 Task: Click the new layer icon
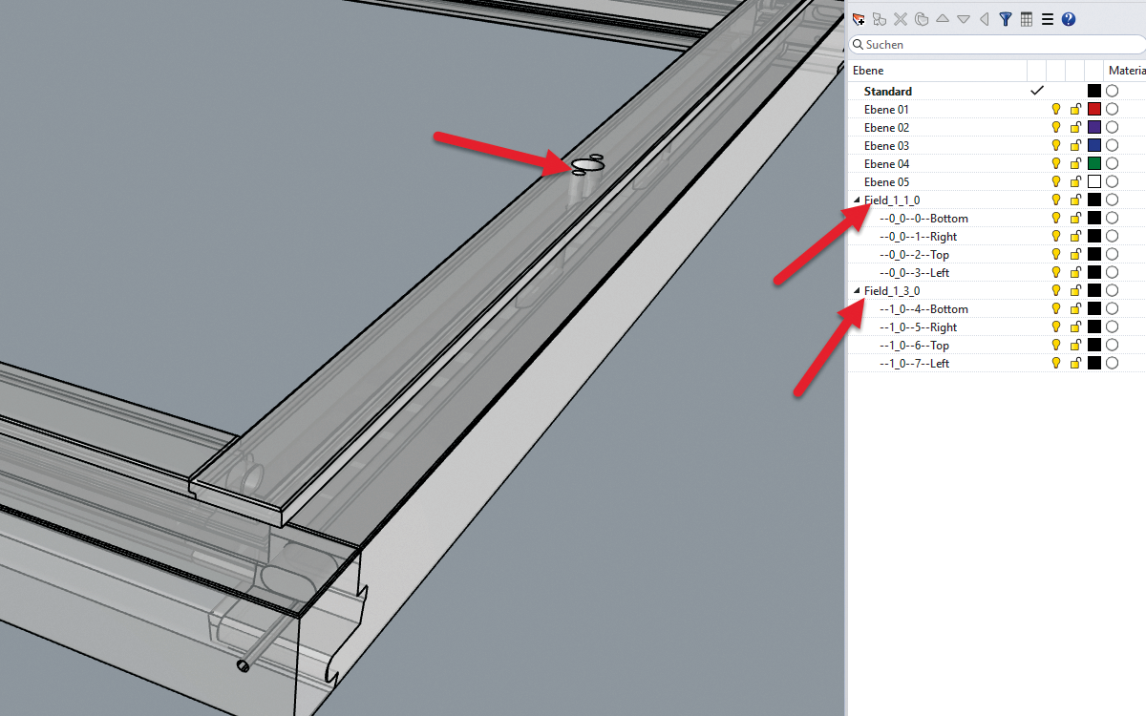tap(859, 19)
